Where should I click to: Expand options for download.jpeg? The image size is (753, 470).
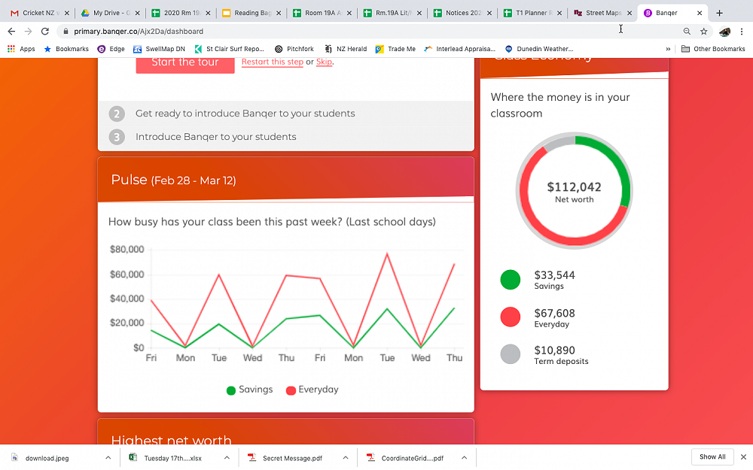pos(108,457)
